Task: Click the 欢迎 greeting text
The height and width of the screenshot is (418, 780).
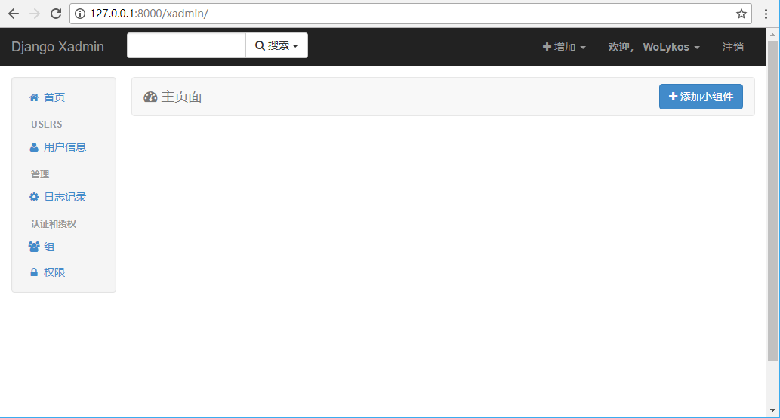Action: coord(621,47)
